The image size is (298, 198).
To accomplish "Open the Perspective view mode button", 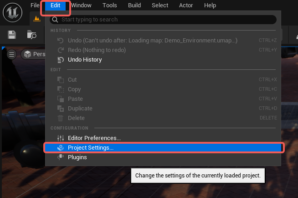I will click(x=33, y=54).
